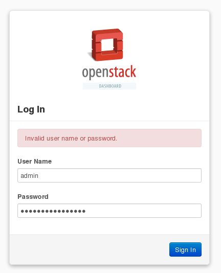Click the Log In heading

coord(31,109)
